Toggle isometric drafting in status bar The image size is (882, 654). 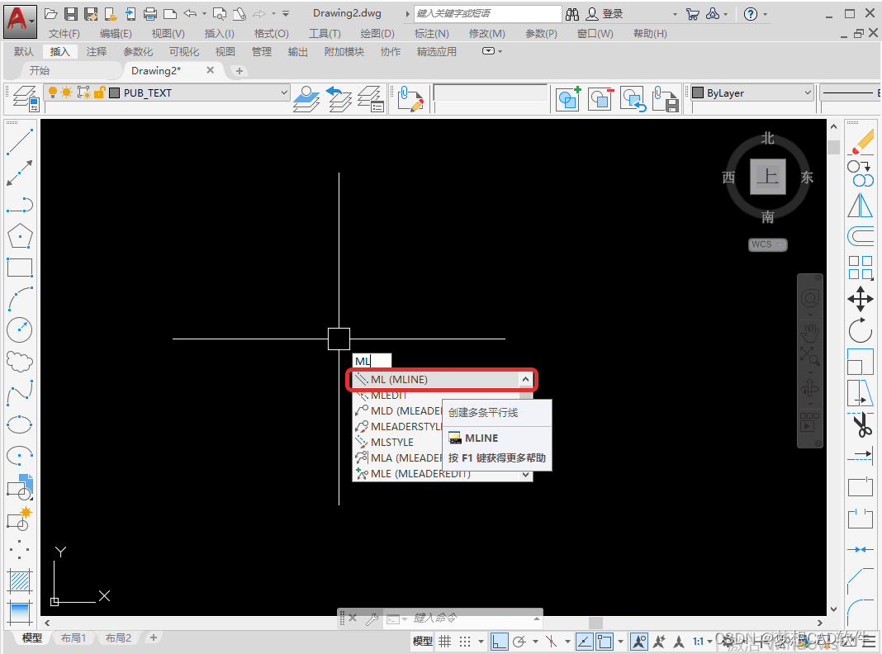(552, 641)
